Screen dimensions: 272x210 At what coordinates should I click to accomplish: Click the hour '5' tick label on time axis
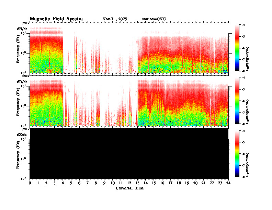tap(71, 183)
